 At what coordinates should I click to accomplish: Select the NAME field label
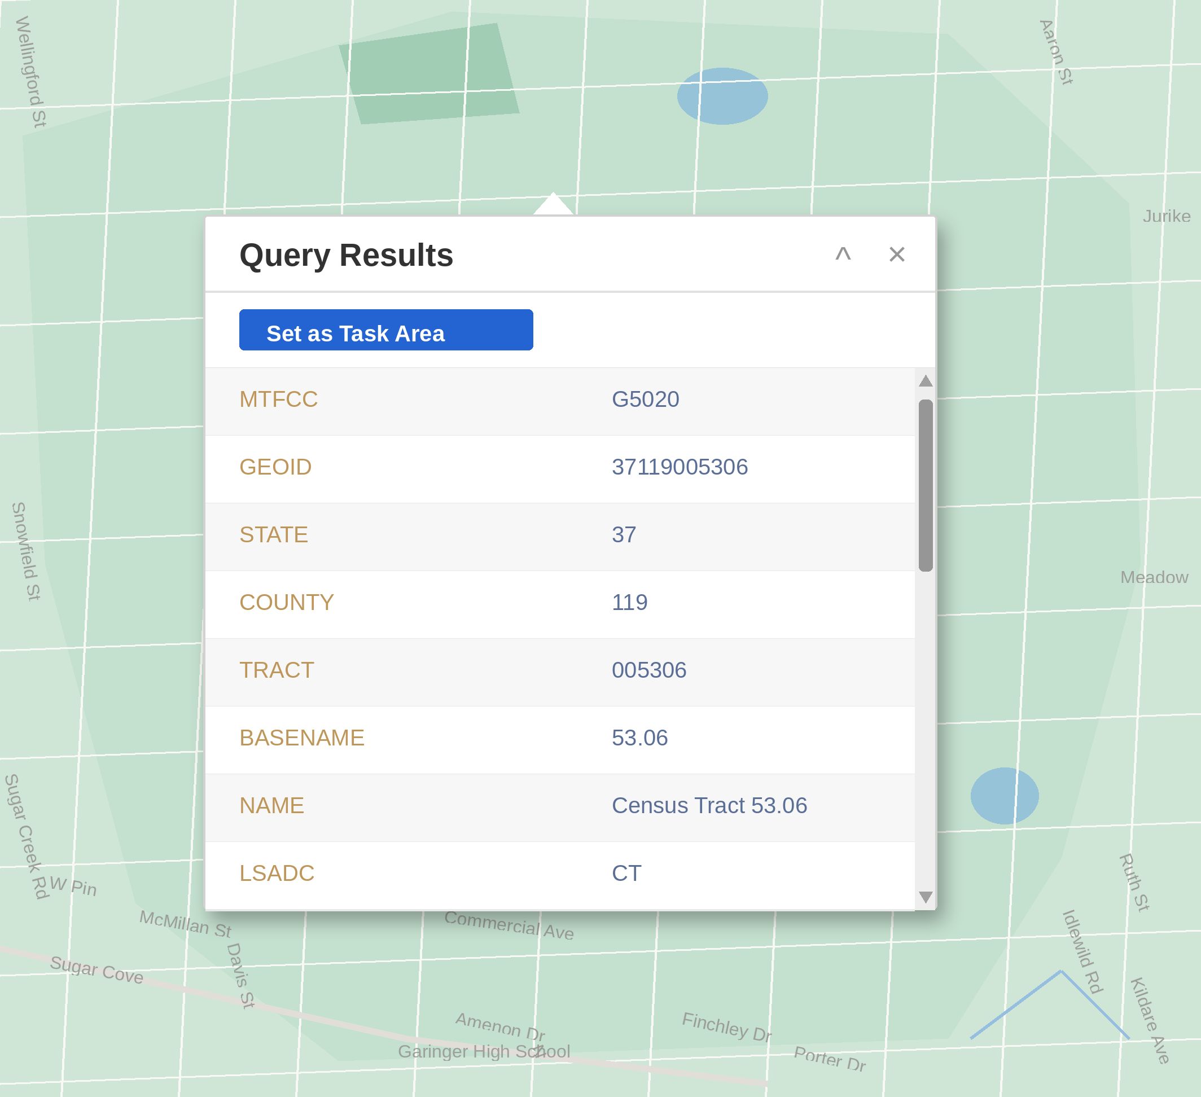click(271, 806)
